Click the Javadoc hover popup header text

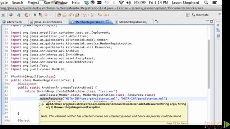(x=116, y=106)
